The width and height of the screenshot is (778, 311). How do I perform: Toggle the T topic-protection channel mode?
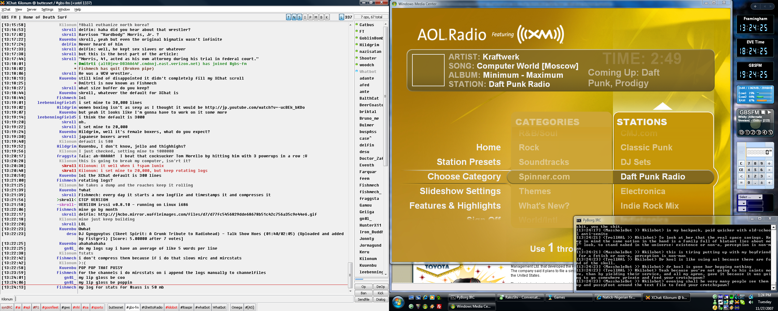point(288,17)
